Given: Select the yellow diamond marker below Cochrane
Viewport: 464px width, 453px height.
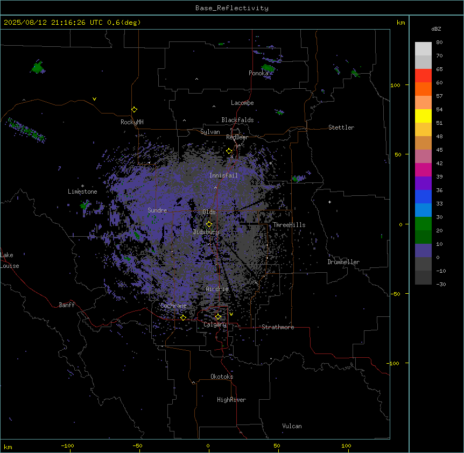Looking at the screenshot, I should pos(183,317).
